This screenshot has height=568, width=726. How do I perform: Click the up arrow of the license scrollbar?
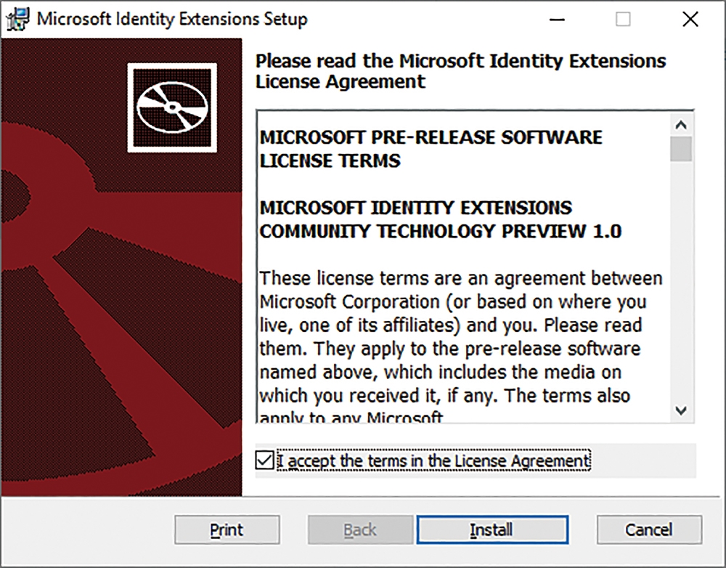681,125
